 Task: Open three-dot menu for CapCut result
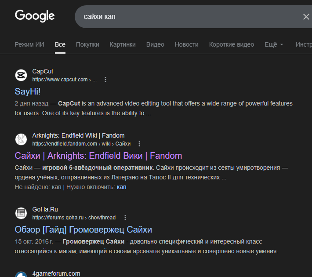pyautogui.click(x=105, y=80)
